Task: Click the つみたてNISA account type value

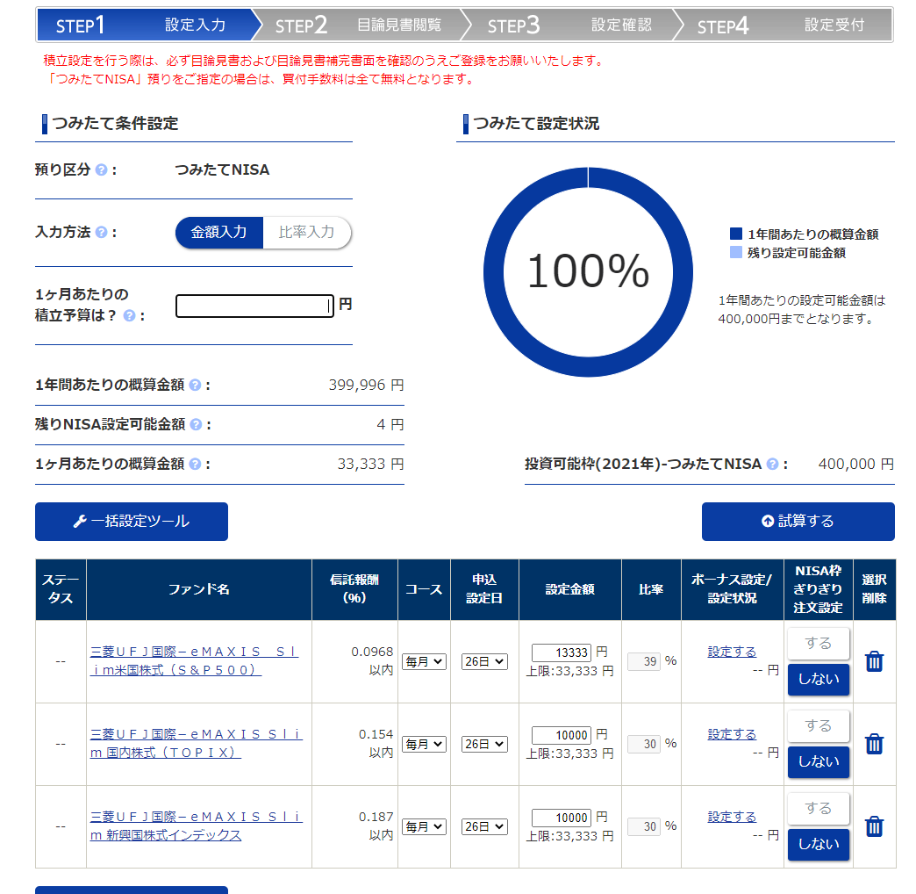Action: [222, 170]
